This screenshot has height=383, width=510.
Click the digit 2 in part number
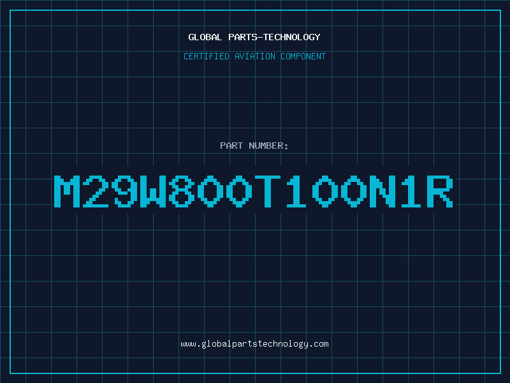96,191
